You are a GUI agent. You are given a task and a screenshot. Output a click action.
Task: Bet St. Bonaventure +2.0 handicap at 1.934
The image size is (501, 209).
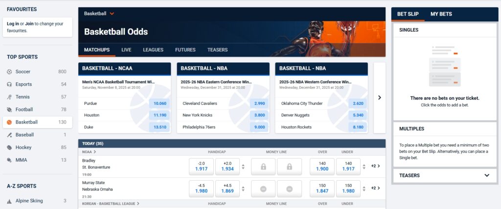[x=228, y=167]
